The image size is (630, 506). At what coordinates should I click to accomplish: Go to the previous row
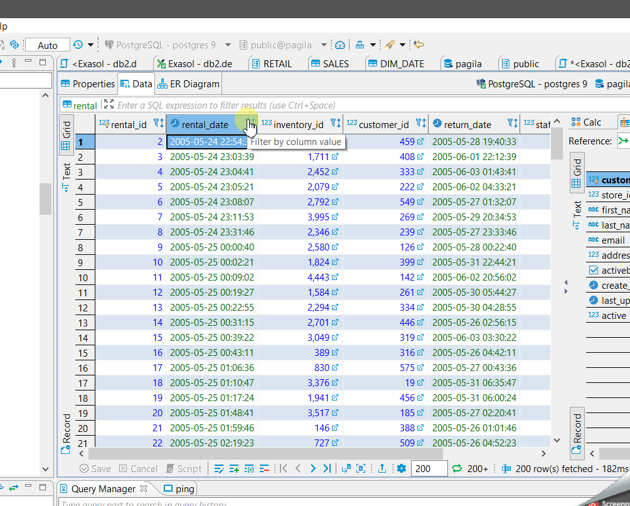point(298,468)
